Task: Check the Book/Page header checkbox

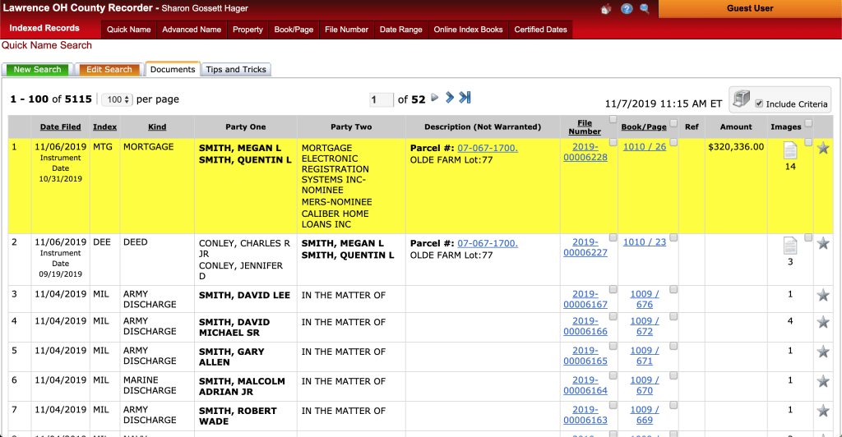Action: click(x=673, y=123)
